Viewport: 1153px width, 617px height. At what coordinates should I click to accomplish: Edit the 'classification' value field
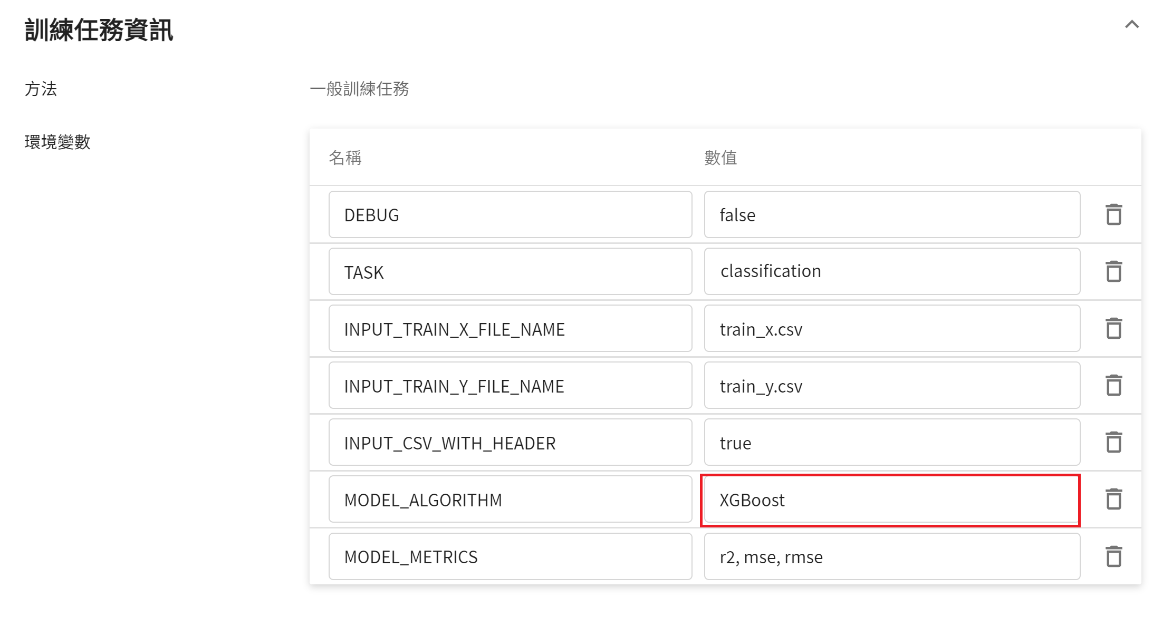891,271
